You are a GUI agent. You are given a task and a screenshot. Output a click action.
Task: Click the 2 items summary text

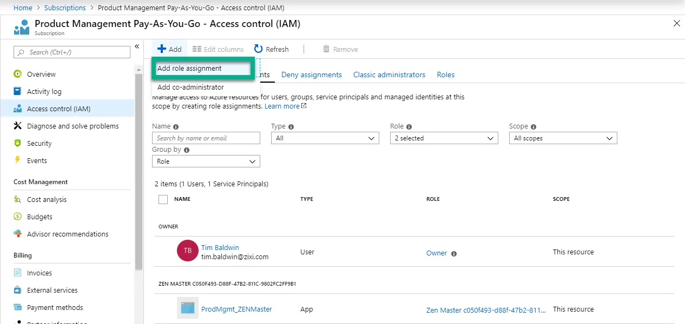[212, 184]
